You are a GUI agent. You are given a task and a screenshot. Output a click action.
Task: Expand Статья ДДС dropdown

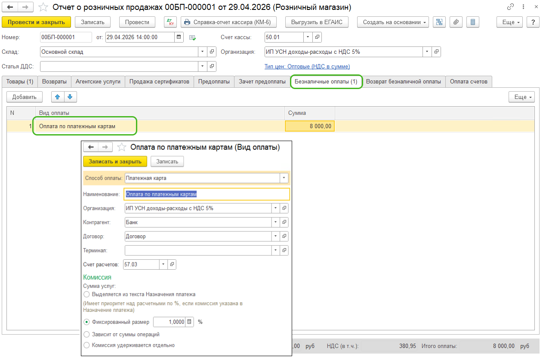pos(202,66)
